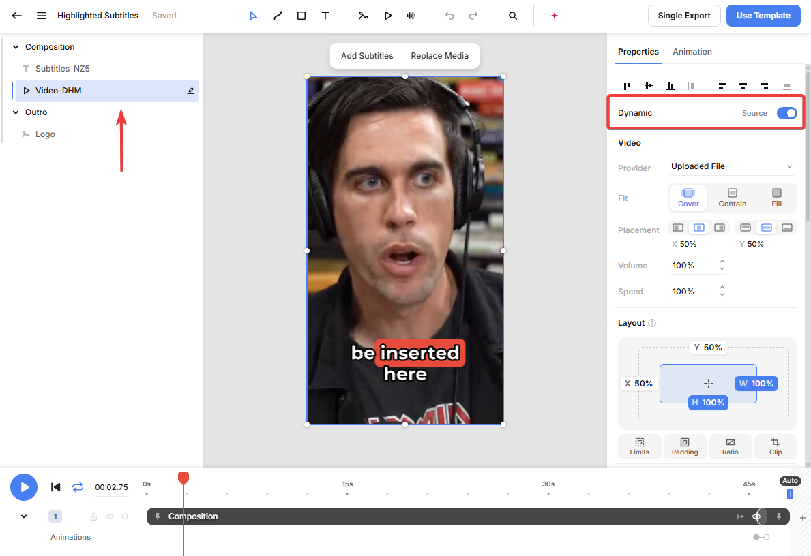Screen dimensions: 811x556
Task: Click the Animations row keyframe toggle
Action: (761, 537)
